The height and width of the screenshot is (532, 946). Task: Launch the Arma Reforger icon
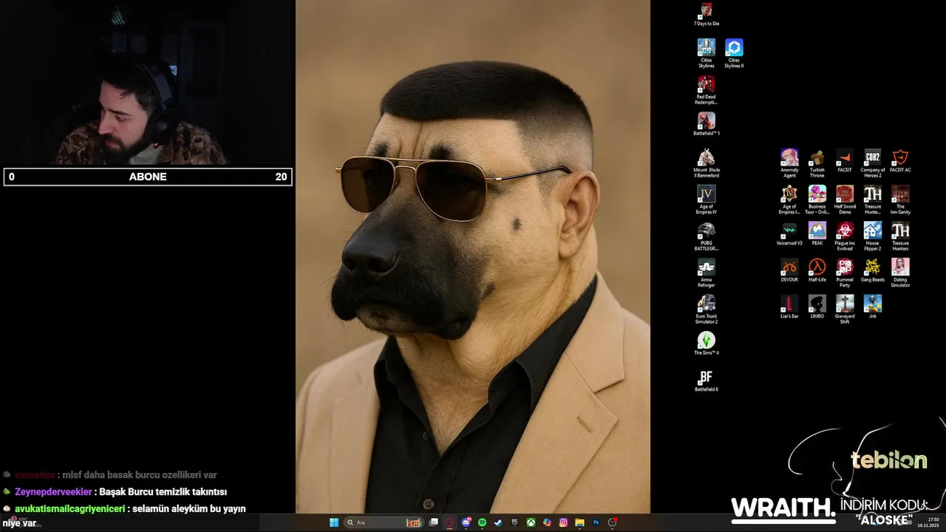click(707, 273)
